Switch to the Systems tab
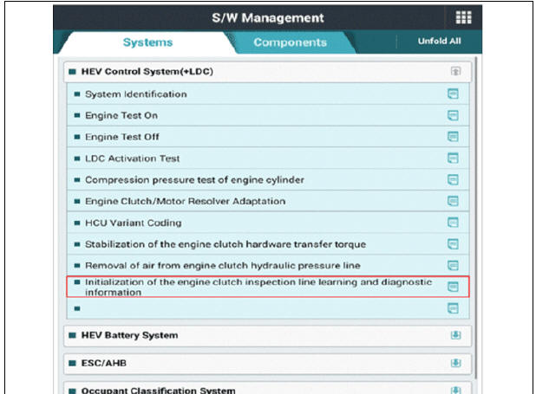Viewport: 536px width, 394px height. (x=147, y=42)
